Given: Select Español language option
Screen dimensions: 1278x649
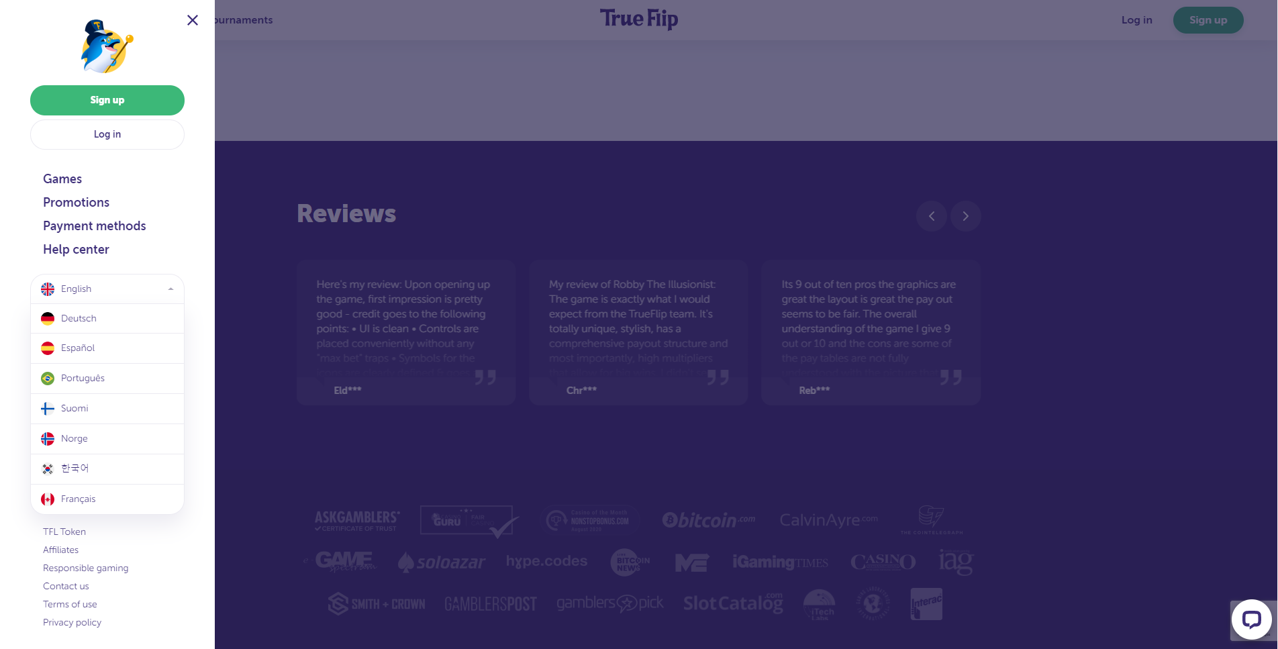Looking at the screenshot, I should pyautogui.click(x=107, y=348).
